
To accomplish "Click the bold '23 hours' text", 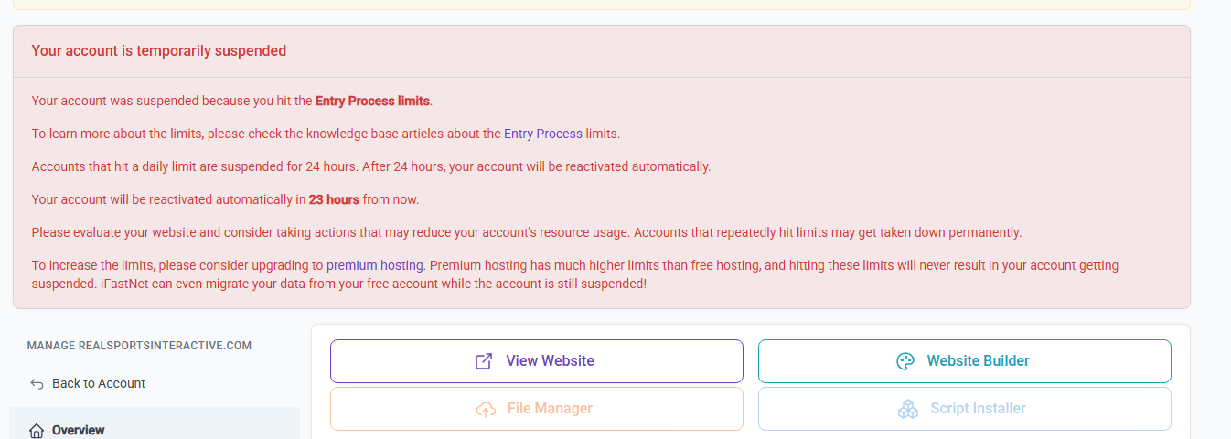I will pos(334,199).
